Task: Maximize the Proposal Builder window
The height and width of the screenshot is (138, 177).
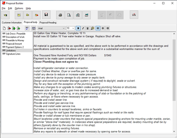Action: tap(163, 3)
